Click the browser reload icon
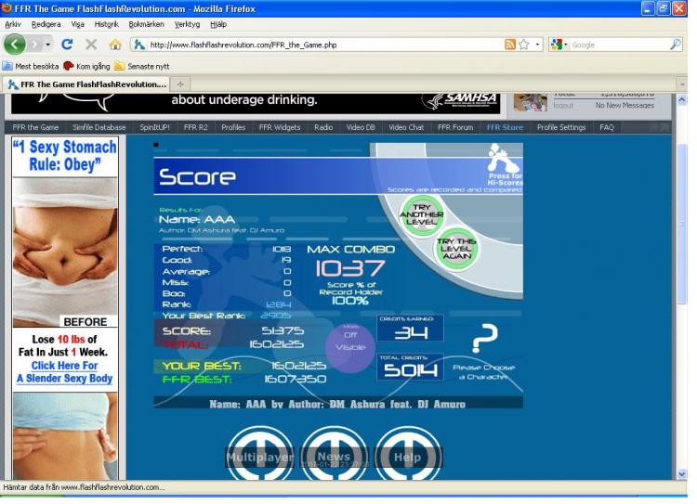The image size is (697, 504). pyautogui.click(x=68, y=45)
